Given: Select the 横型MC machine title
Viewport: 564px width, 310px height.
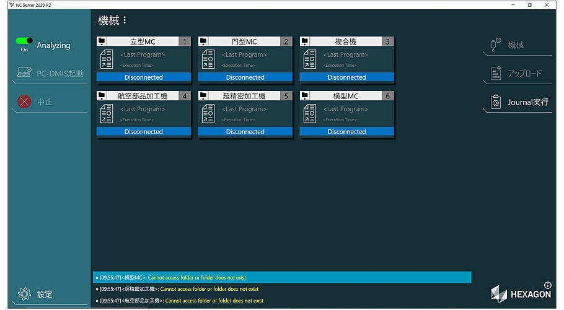Looking at the screenshot, I should pyautogui.click(x=346, y=96).
